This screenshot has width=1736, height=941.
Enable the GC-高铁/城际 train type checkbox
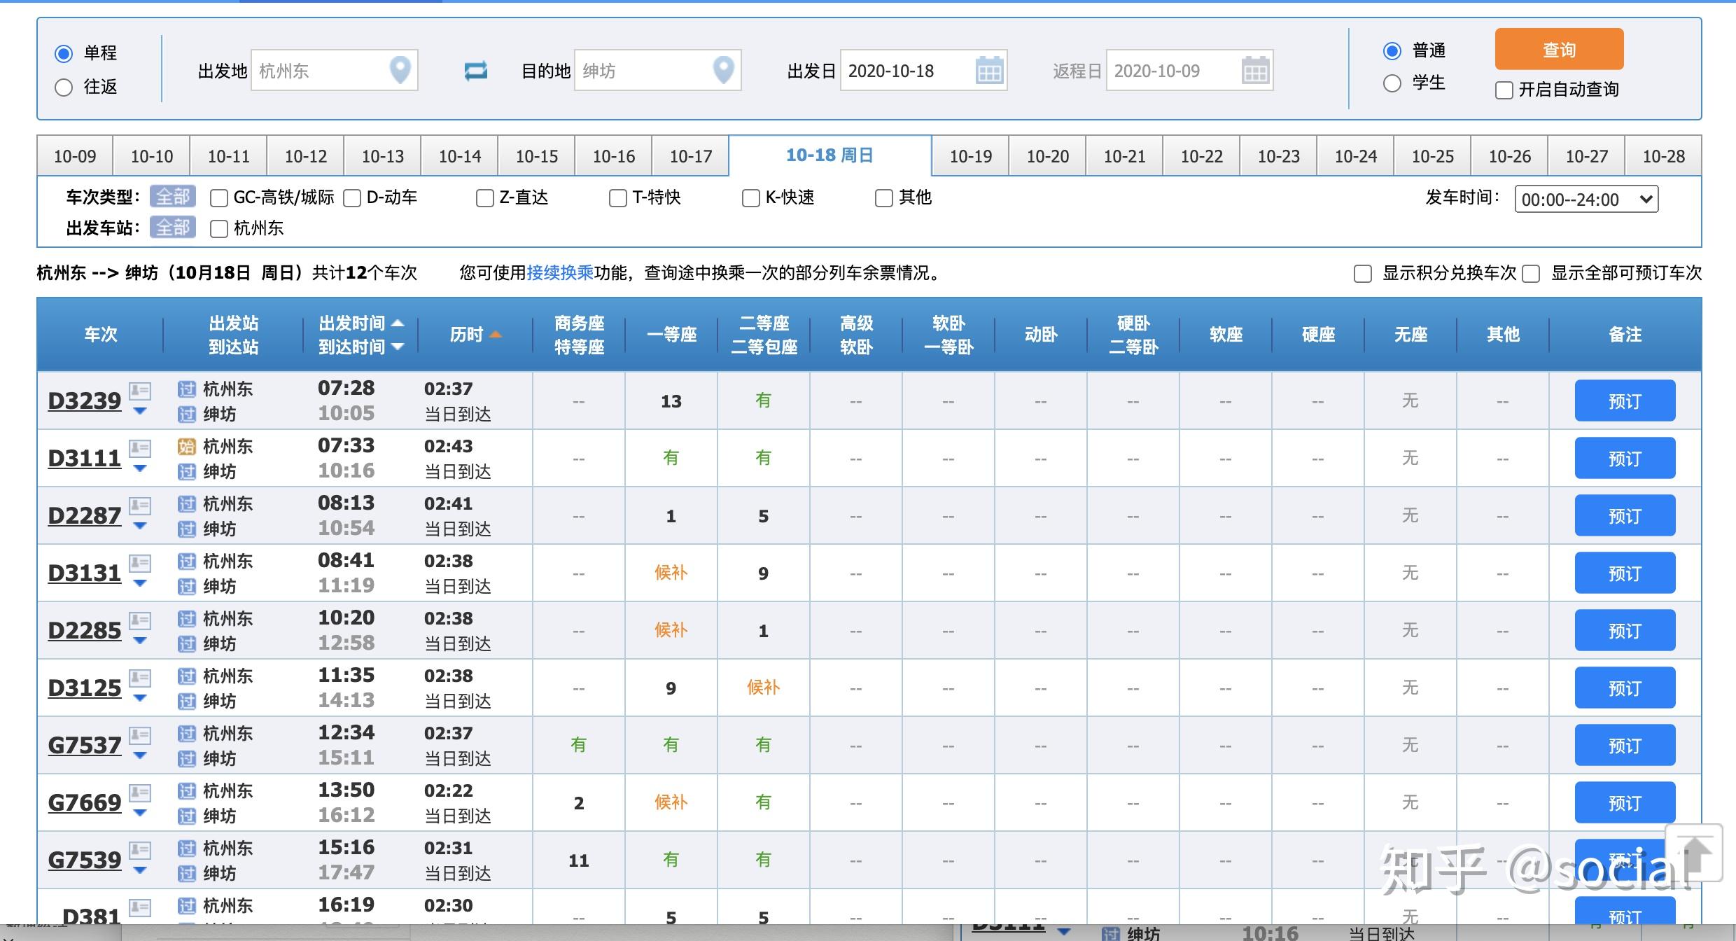(219, 198)
